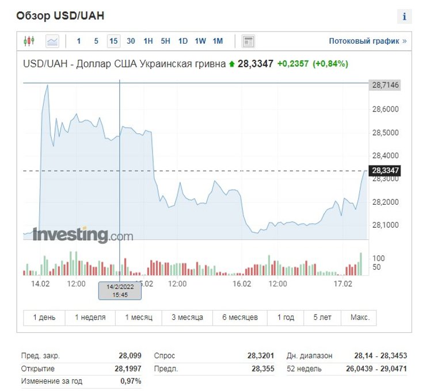Click the Макс. range button
This screenshot has height=391, width=426.
(359, 317)
